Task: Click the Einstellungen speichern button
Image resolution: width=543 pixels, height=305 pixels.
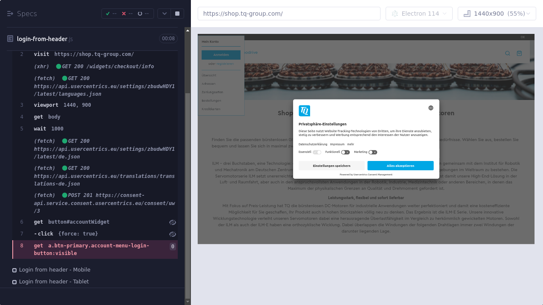Action: [x=331, y=166]
